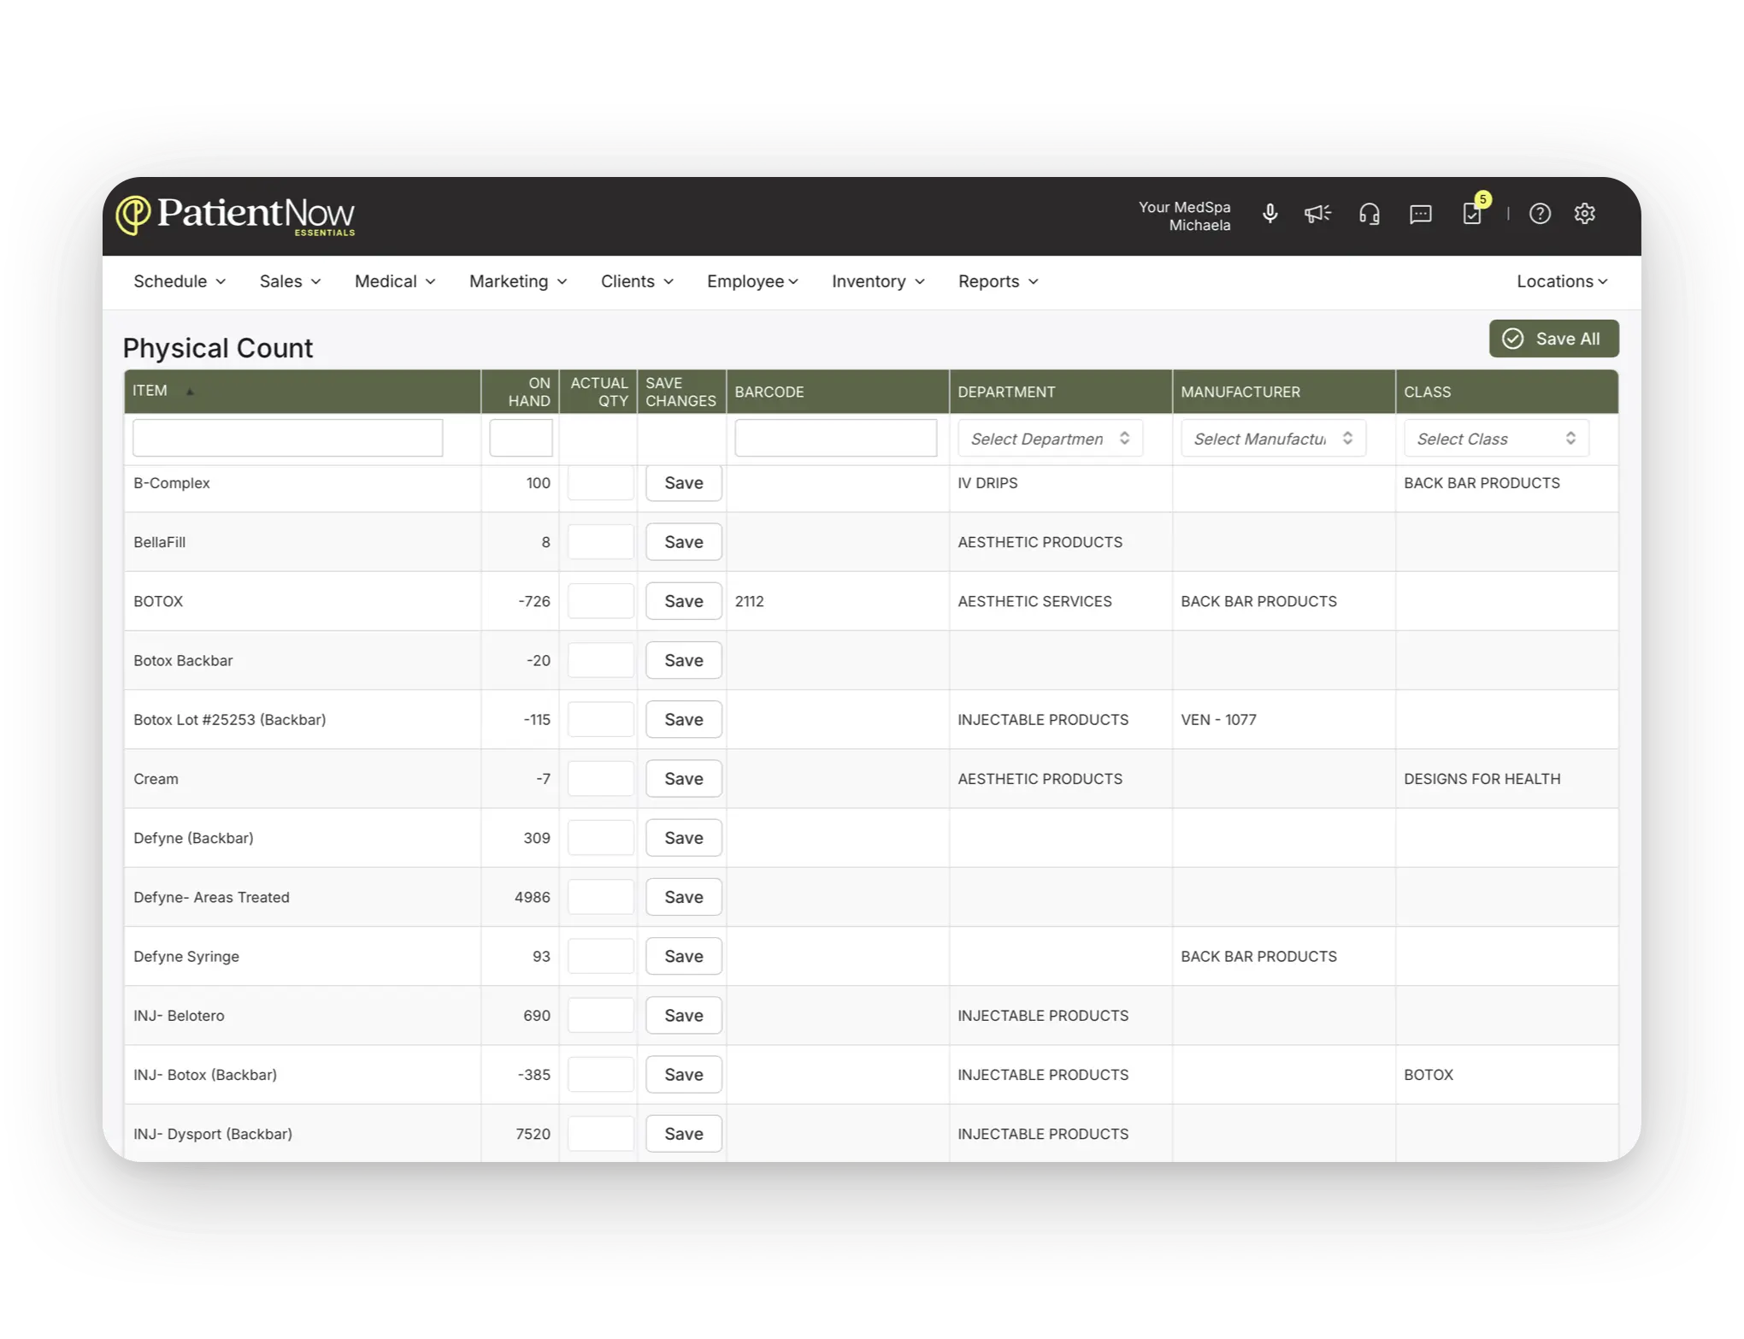
Task: Click on-hand value -726
Action: coord(534,601)
